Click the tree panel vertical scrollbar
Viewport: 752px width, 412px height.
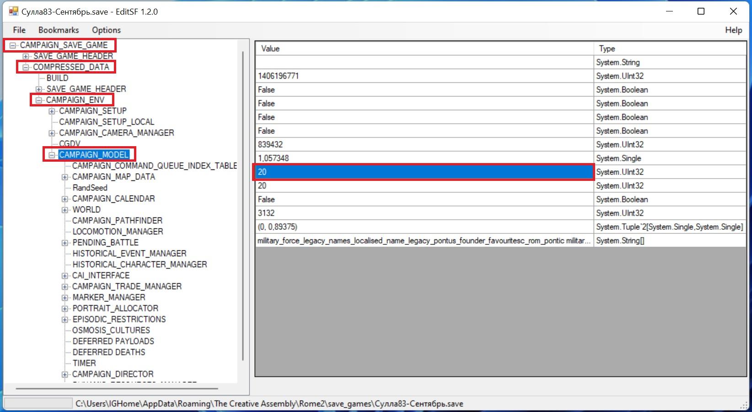click(x=243, y=206)
